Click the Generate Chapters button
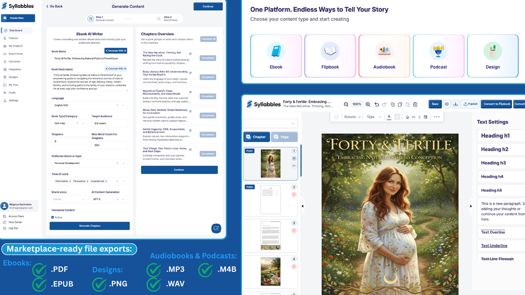 click(89, 226)
